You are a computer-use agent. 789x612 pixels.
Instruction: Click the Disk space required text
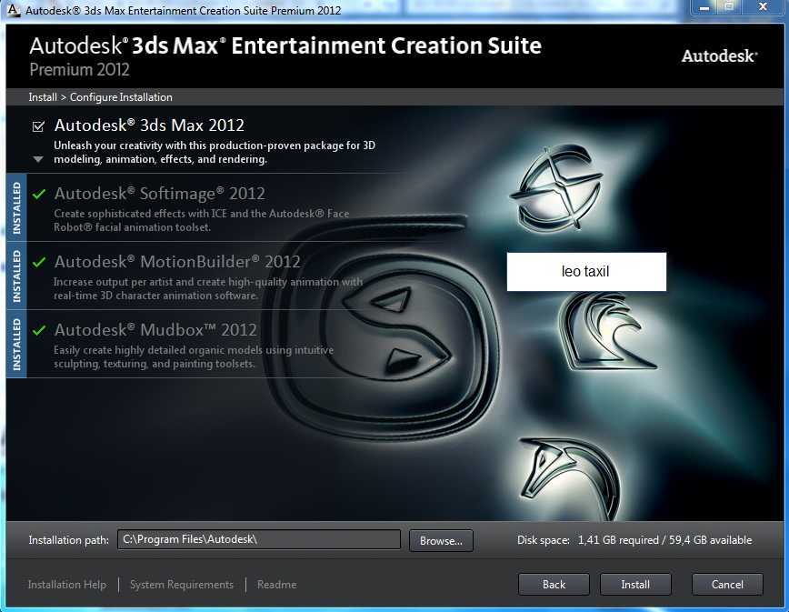(x=634, y=540)
